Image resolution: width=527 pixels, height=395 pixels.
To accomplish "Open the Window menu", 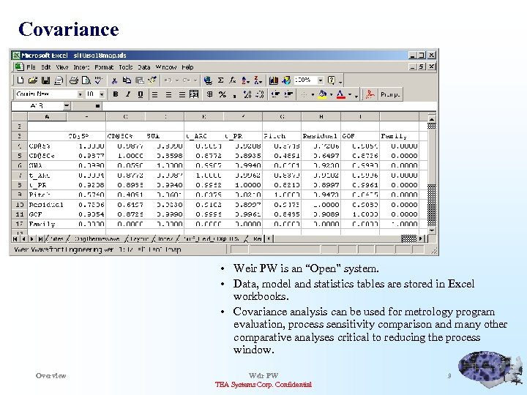I will tap(165, 67).
